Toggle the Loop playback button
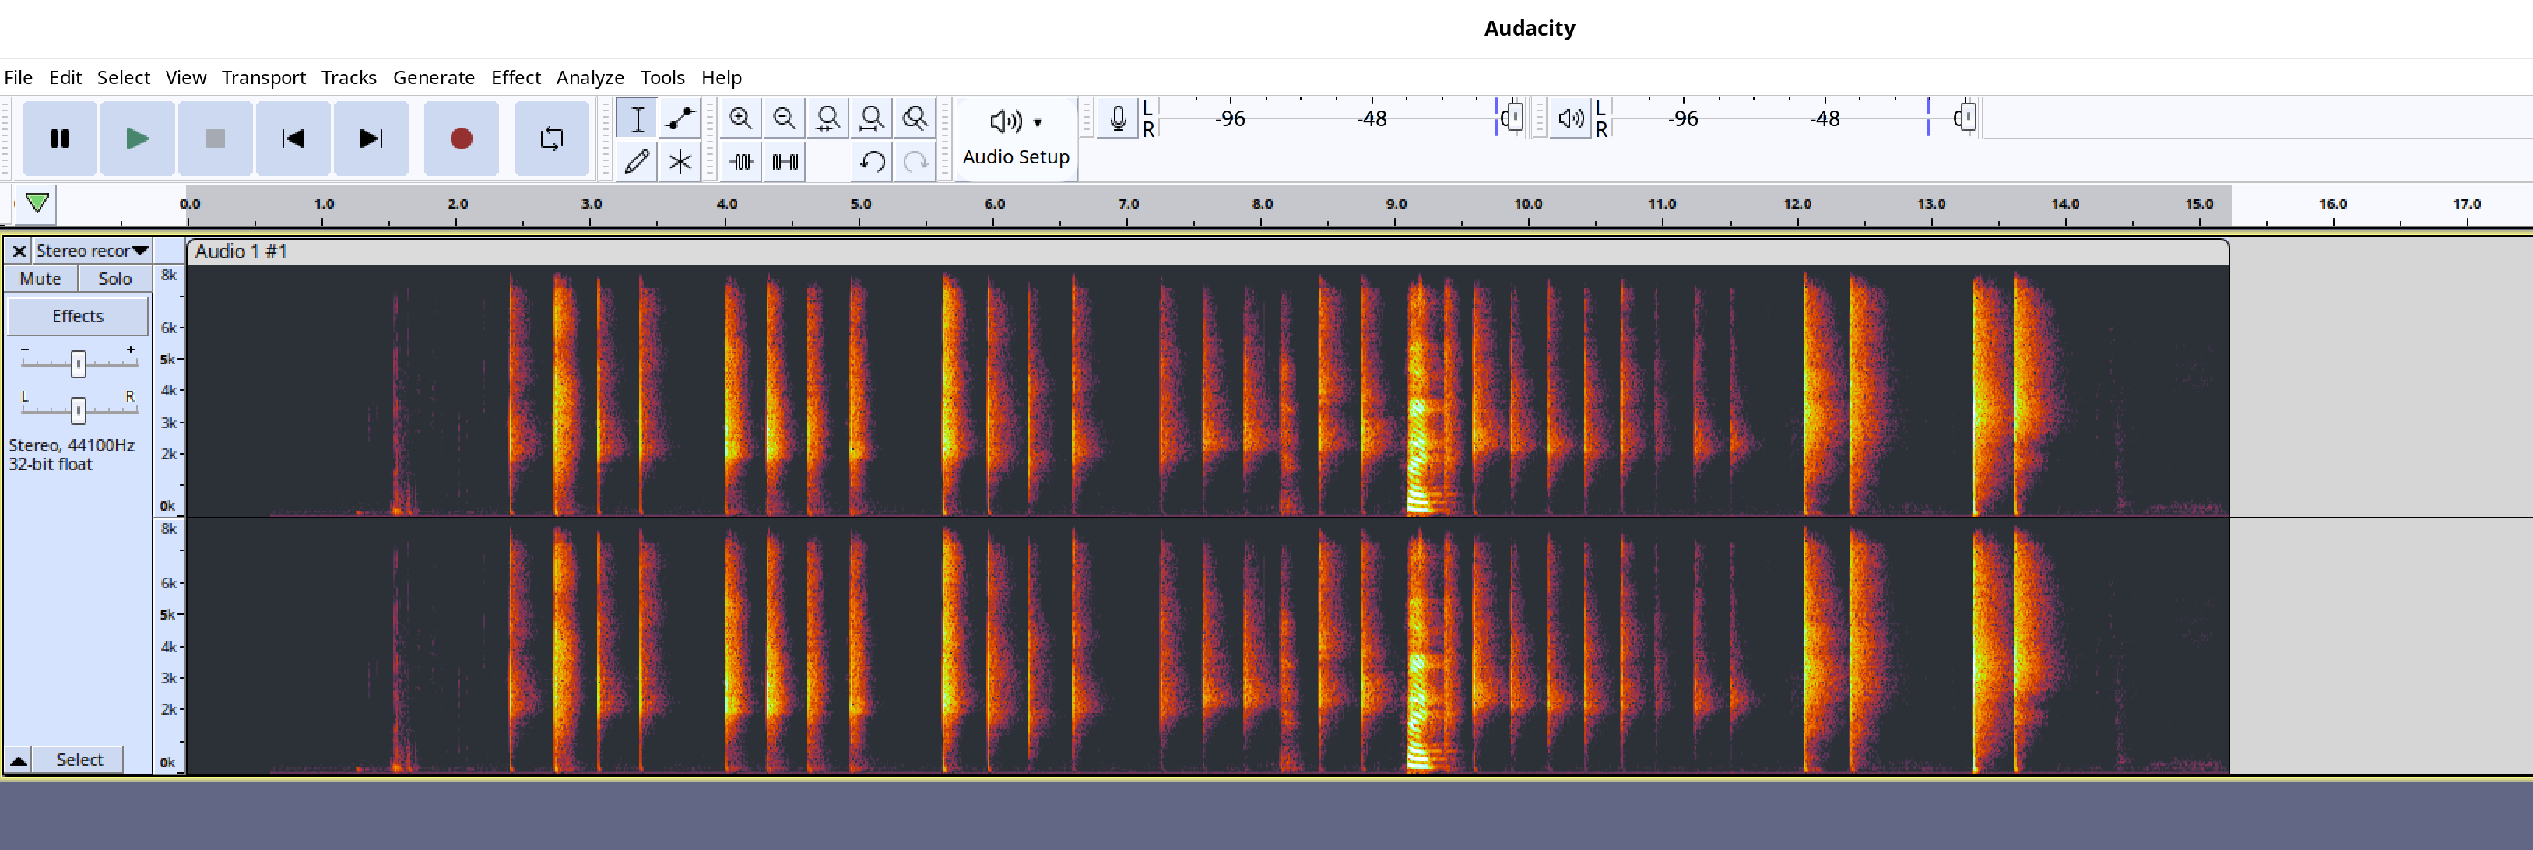Screen dimensions: 2533x850 [x=552, y=139]
